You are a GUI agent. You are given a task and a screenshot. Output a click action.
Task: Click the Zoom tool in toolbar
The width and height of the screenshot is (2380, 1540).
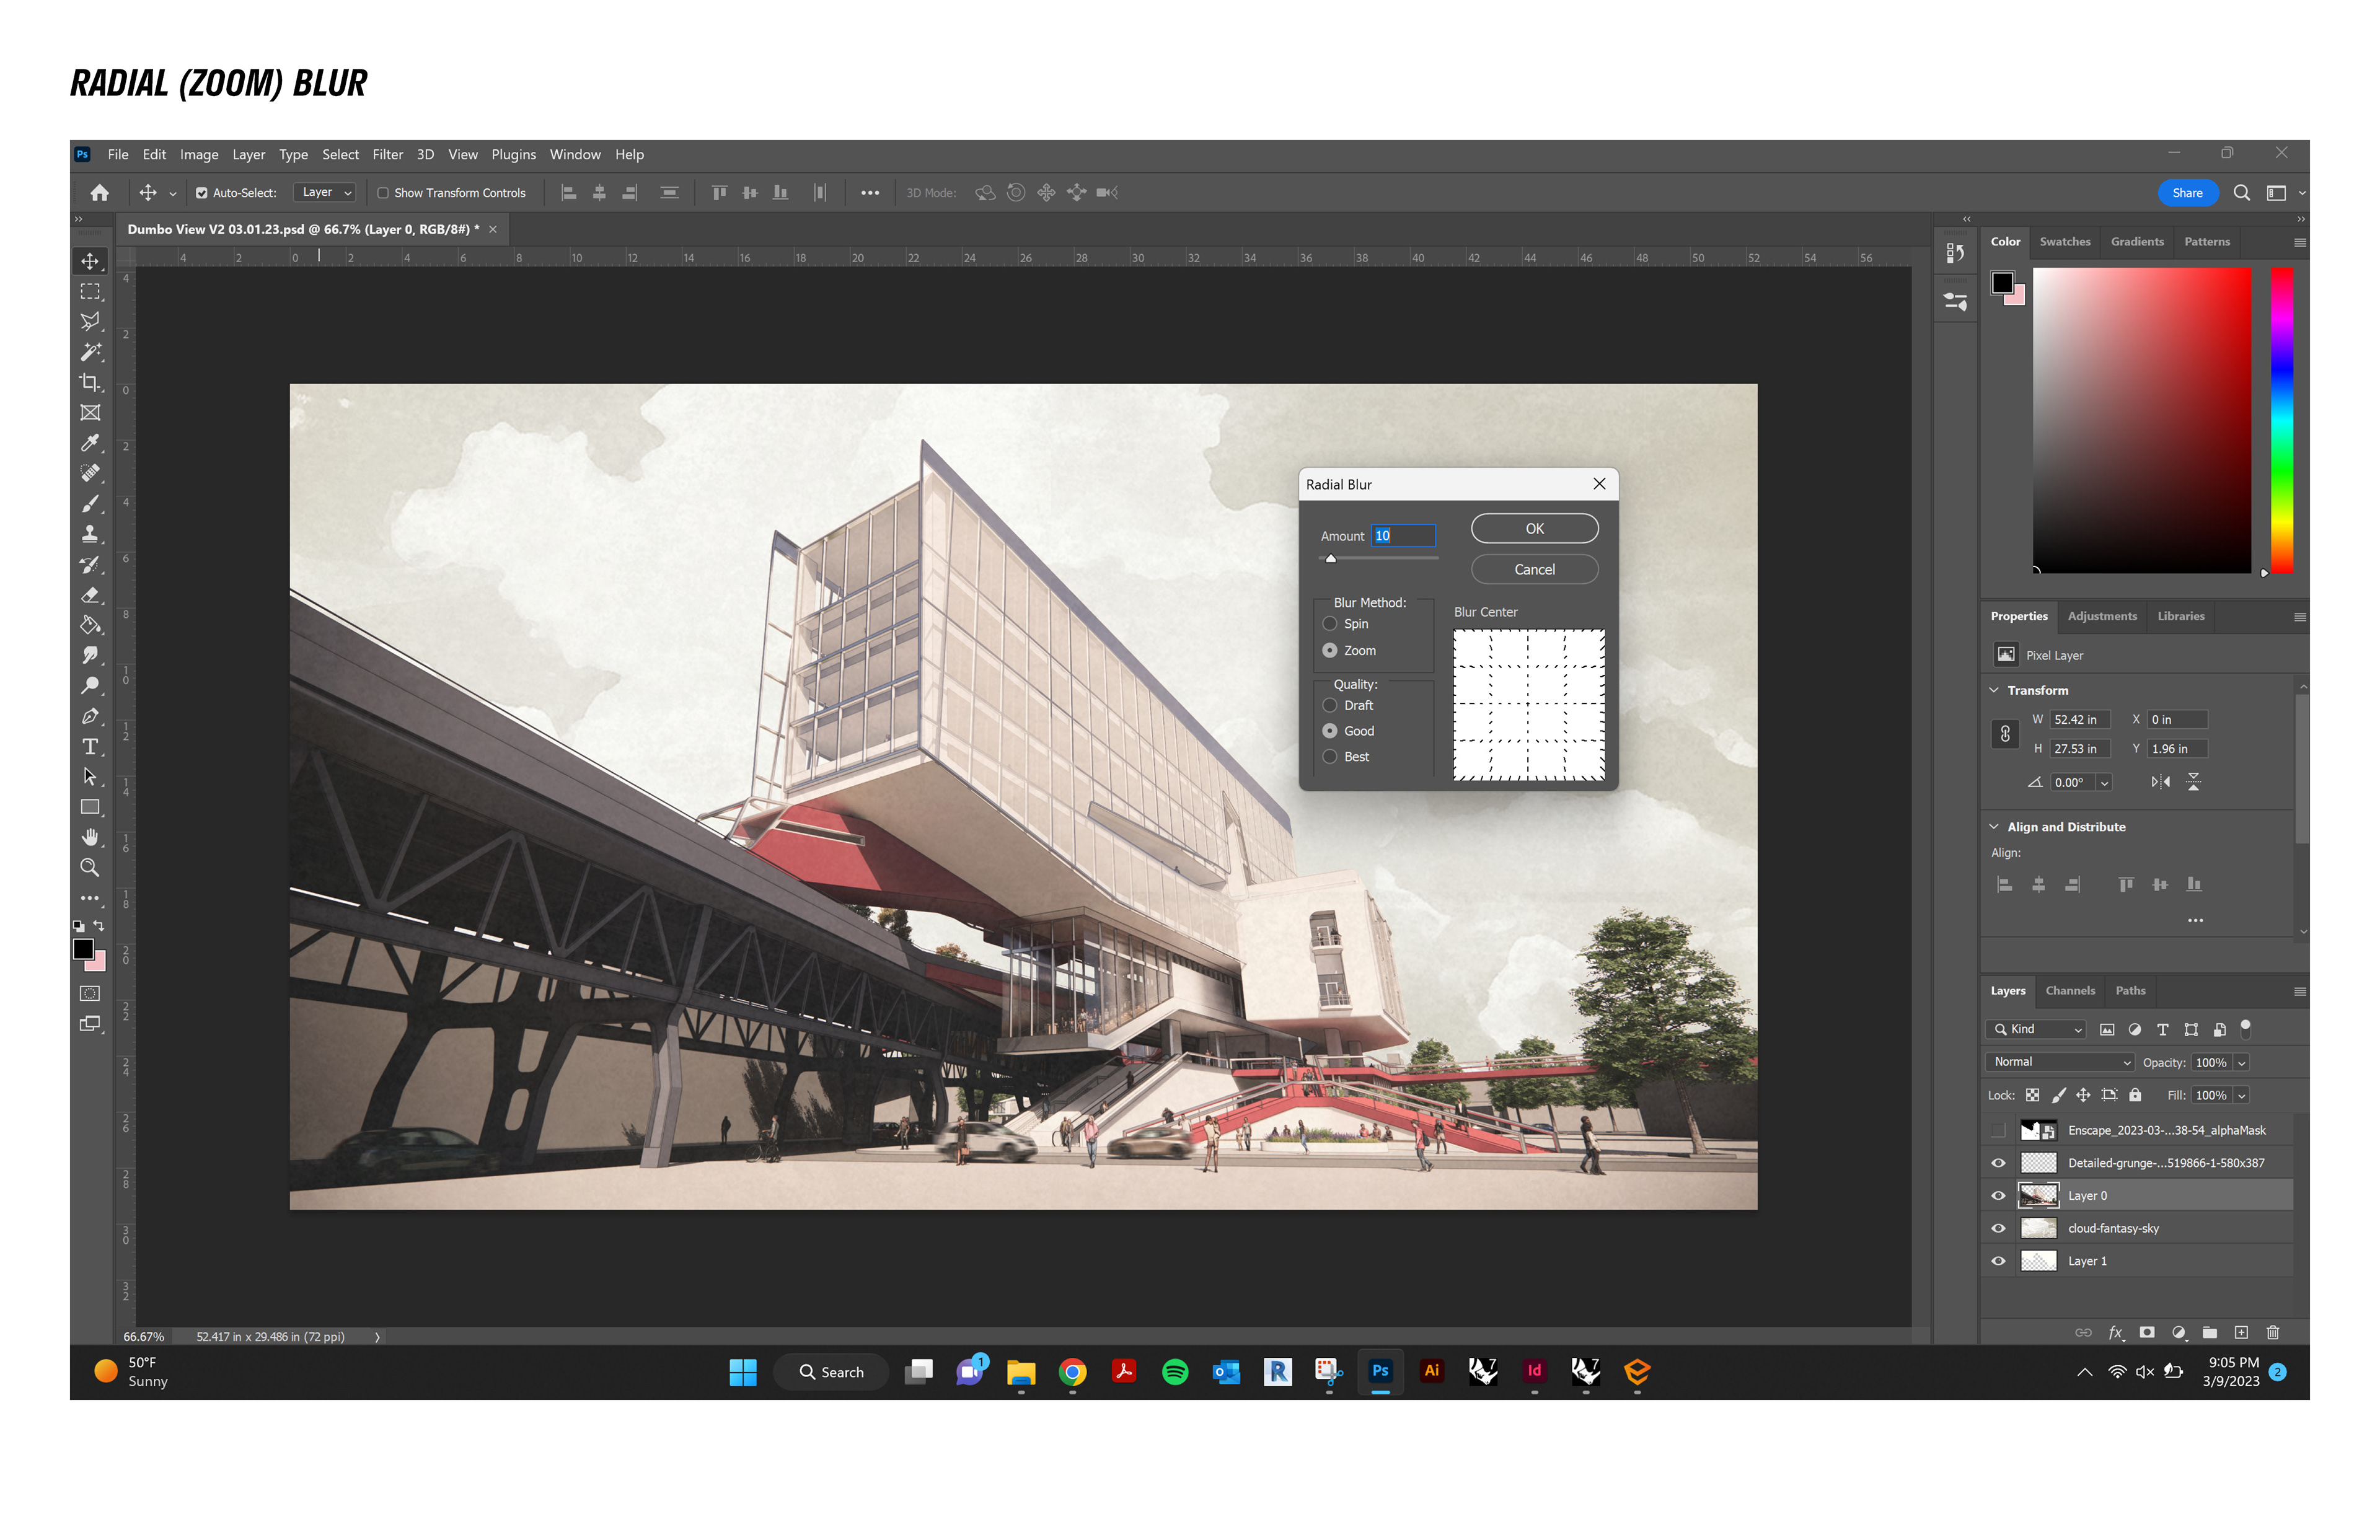90,868
